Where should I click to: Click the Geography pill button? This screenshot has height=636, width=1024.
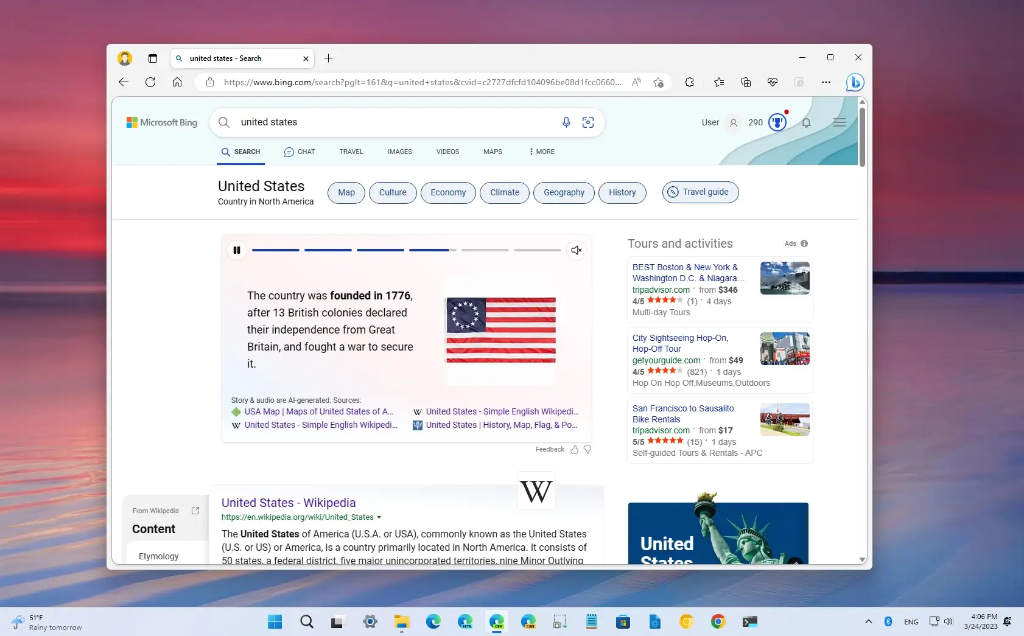[564, 192]
